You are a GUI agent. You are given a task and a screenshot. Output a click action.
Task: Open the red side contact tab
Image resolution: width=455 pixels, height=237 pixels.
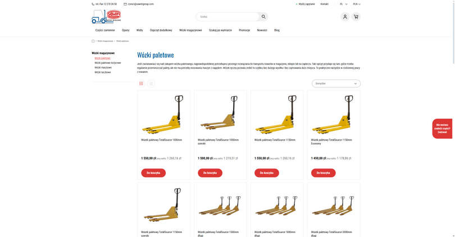(x=442, y=128)
